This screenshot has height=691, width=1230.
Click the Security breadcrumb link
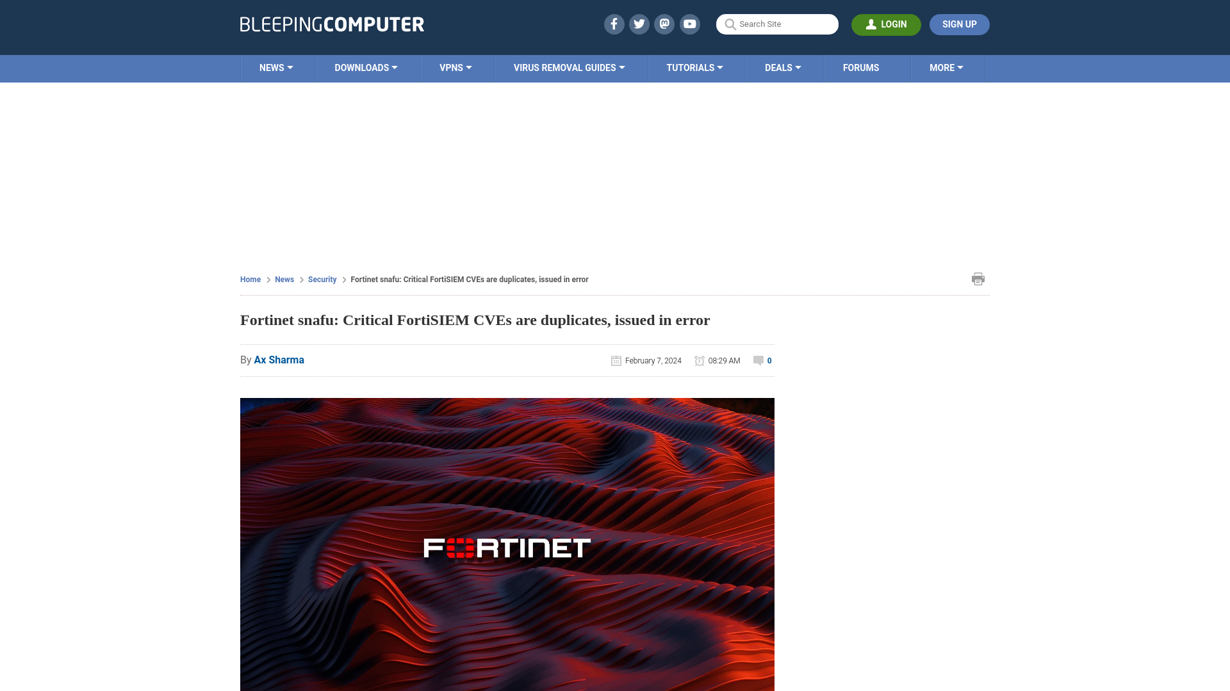pos(322,279)
